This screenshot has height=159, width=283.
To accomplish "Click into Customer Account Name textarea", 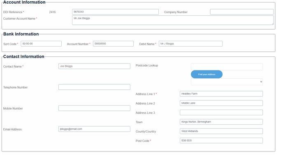I will 173,20.
